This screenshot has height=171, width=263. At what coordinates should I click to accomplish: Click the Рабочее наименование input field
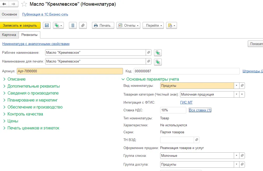[x=95, y=53]
